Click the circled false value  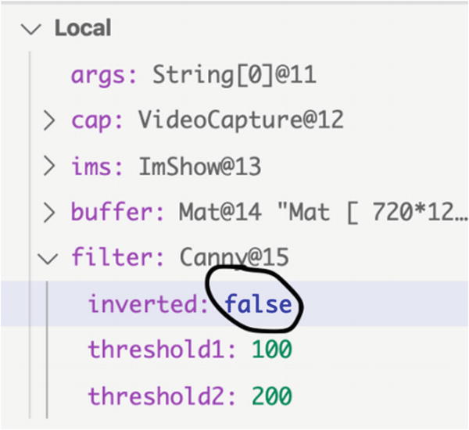(x=258, y=303)
